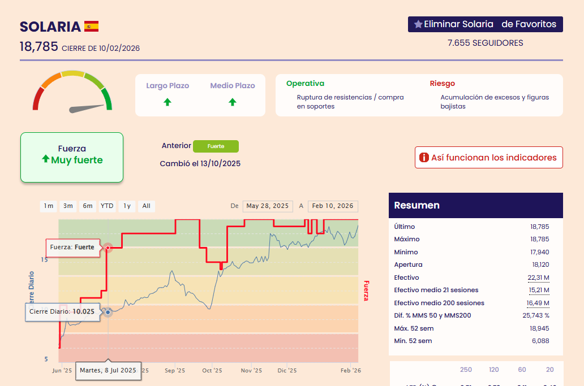Click the end date field Feb 10, 2026
This screenshot has width=584, height=386.
[333, 206]
